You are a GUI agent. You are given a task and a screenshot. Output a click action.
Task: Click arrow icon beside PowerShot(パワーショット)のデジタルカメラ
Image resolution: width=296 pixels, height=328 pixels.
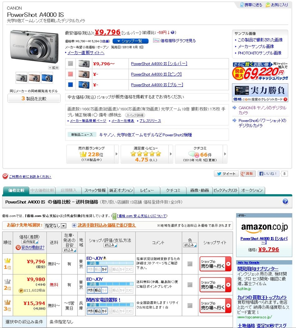(235, 120)
